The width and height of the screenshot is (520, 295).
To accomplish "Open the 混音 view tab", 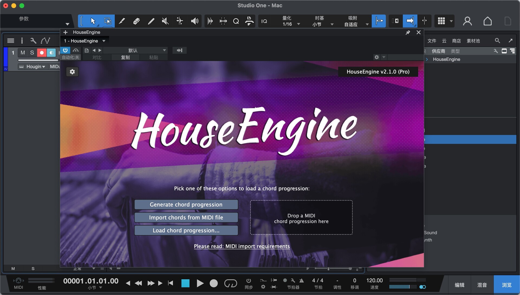I will tap(482, 285).
